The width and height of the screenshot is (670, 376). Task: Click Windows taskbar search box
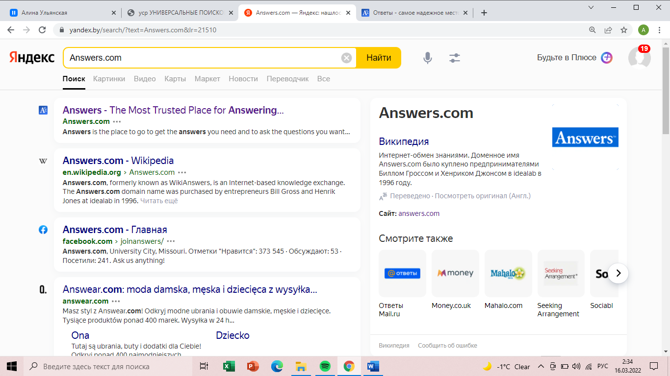point(108,366)
